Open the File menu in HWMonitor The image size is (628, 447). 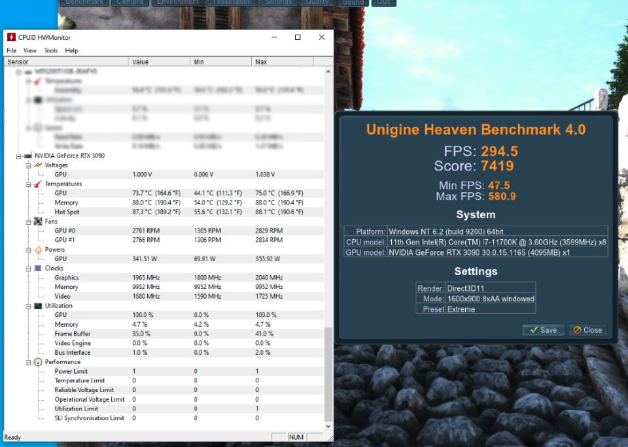[12, 50]
